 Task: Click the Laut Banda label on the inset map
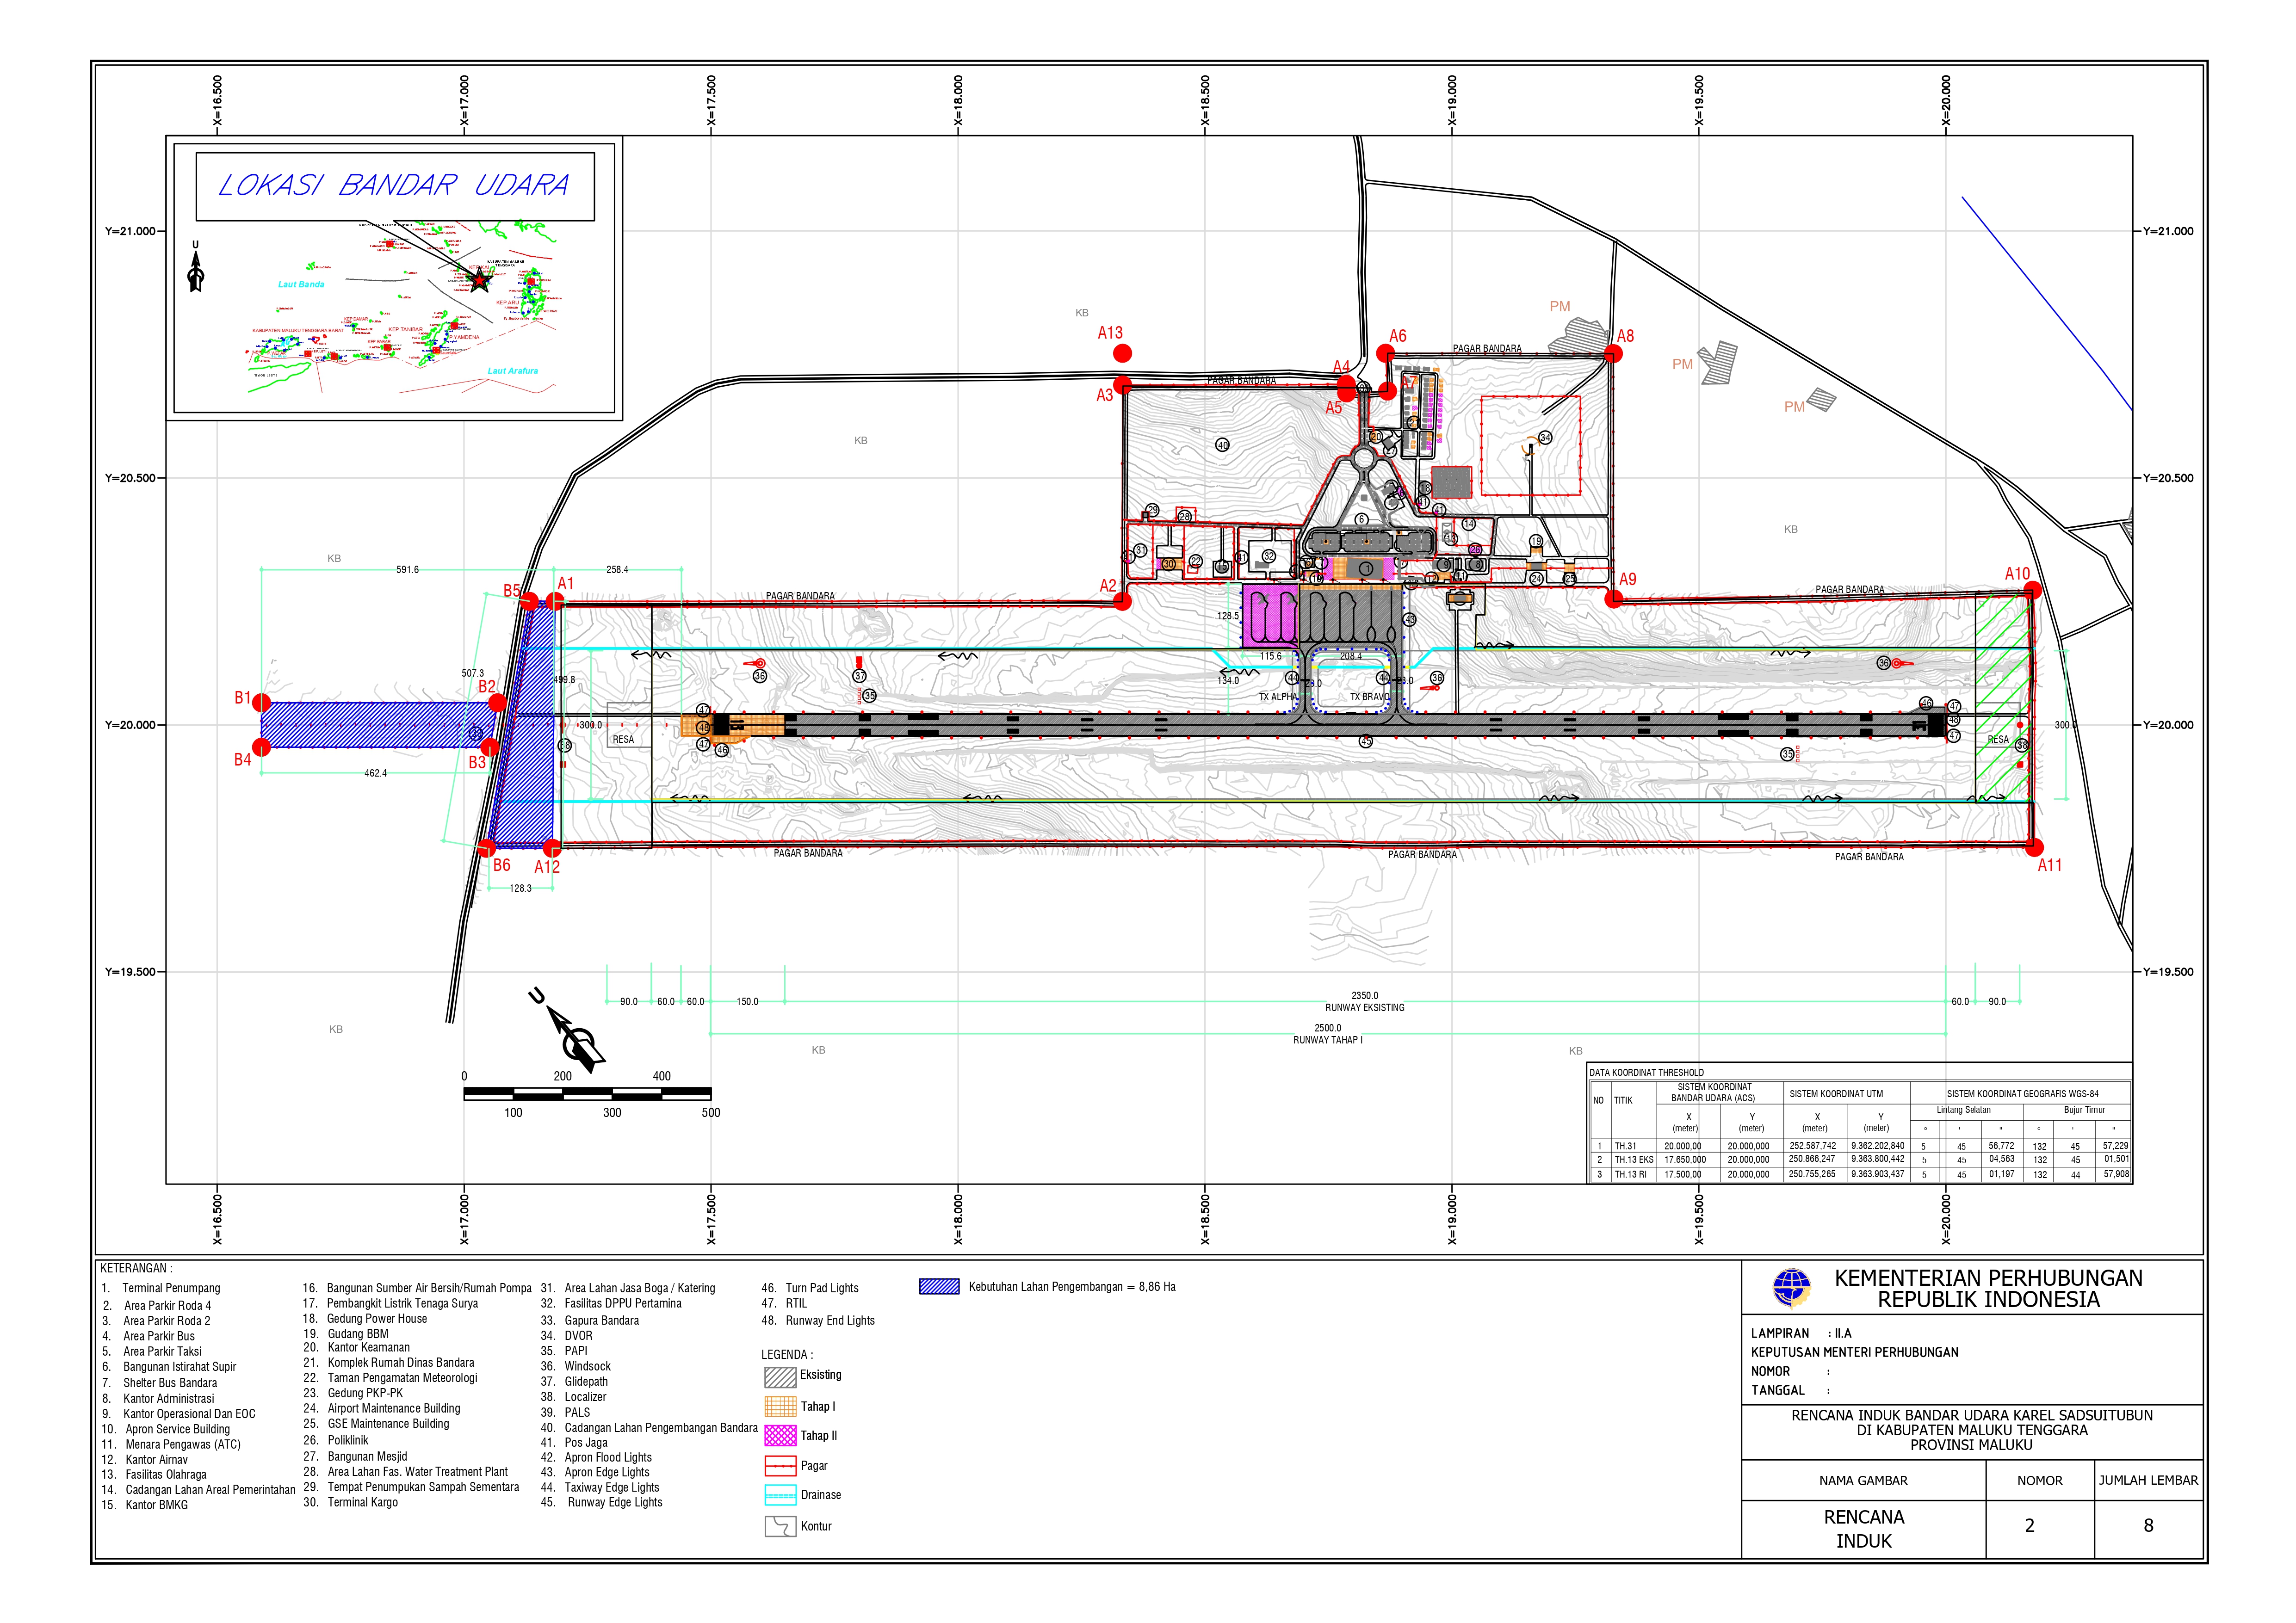[301, 284]
